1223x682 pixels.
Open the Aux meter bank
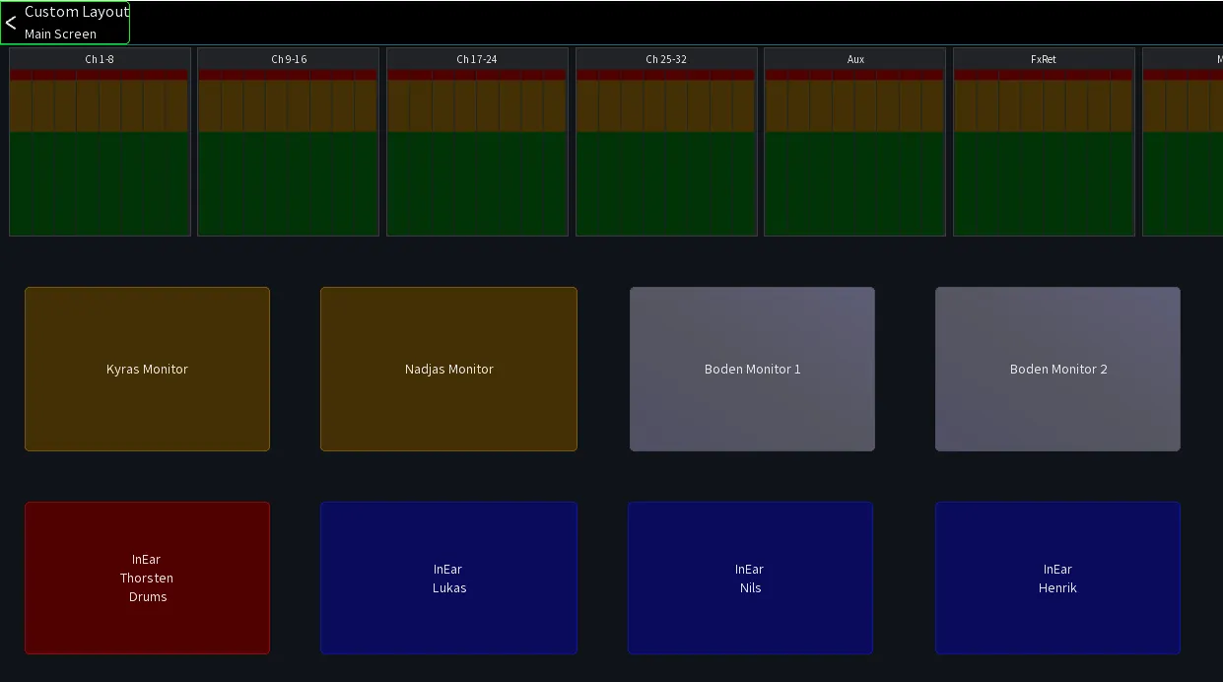click(854, 142)
